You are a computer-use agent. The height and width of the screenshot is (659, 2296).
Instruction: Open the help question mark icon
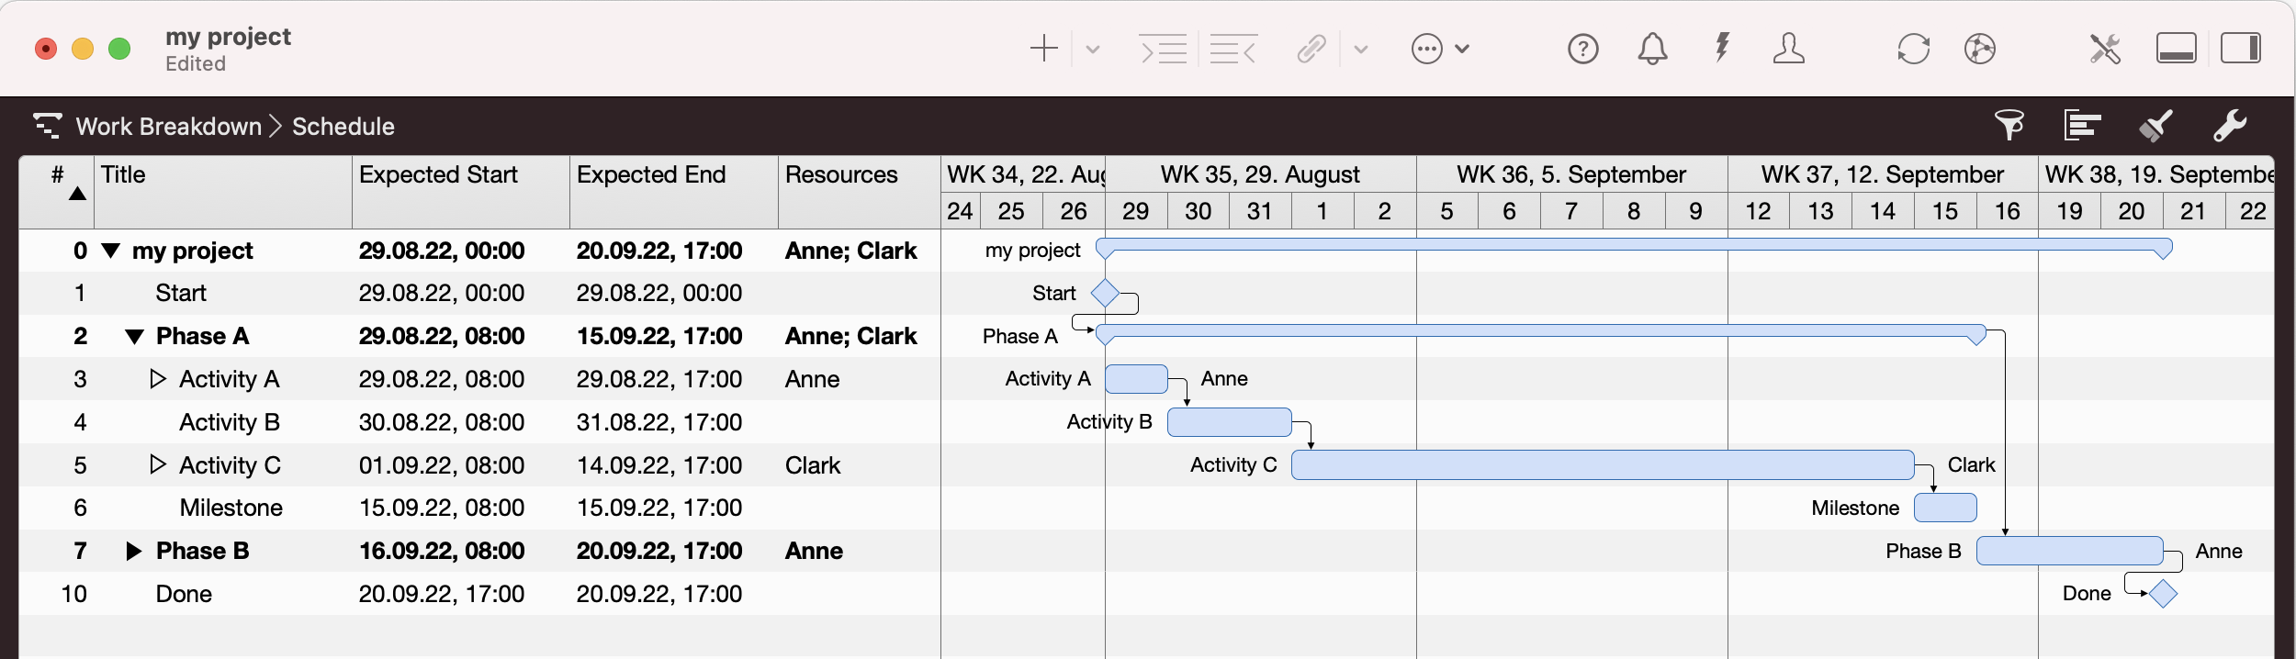click(1582, 49)
